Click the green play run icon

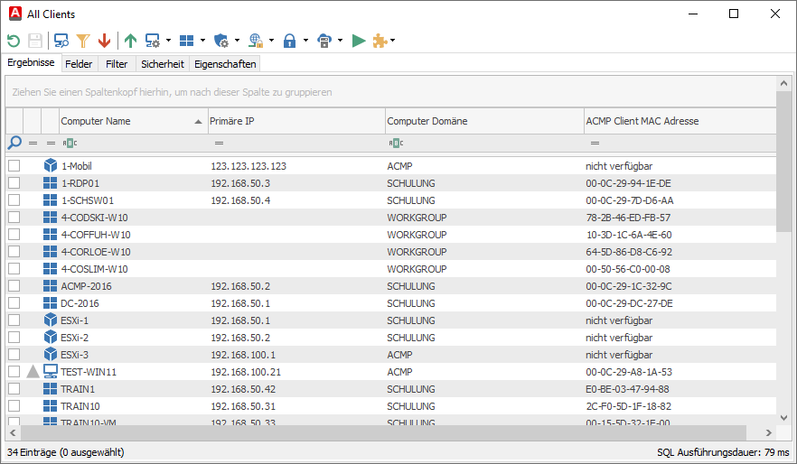pyautogui.click(x=359, y=41)
